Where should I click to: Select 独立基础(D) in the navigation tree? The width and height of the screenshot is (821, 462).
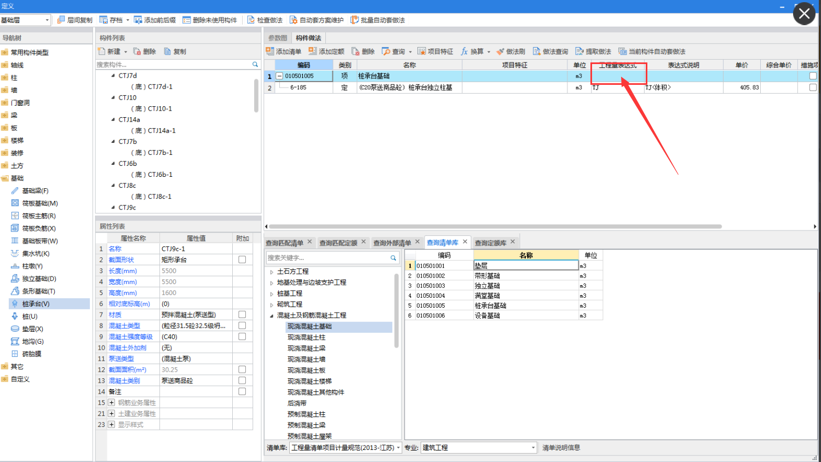coord(39,279)
